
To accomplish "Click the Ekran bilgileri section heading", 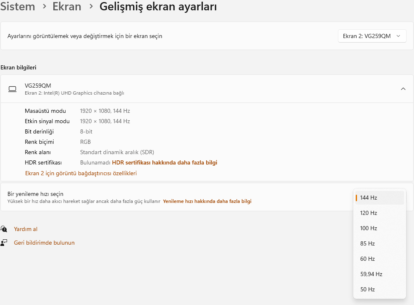I will click(18, 67).
